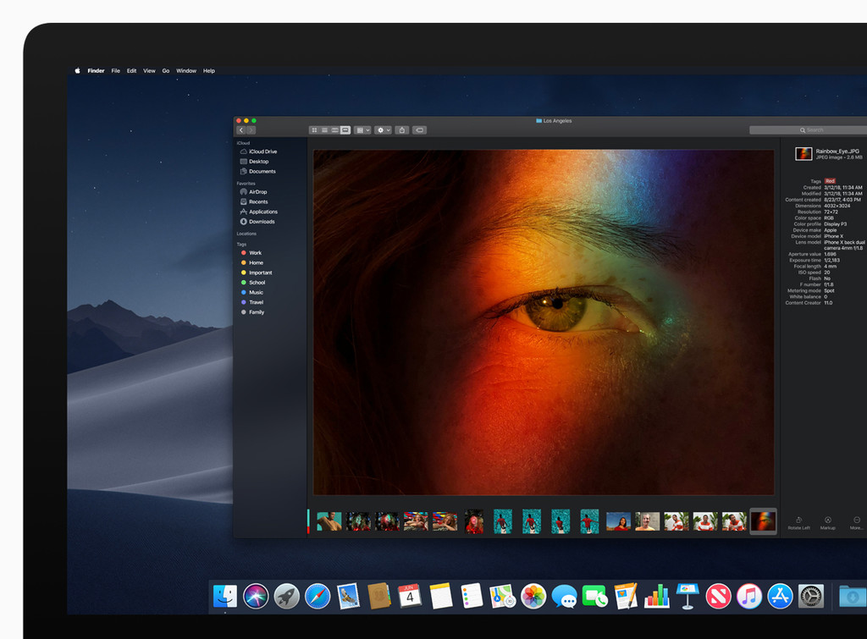Click the back navigation chevron
This screenshot has height=639, width=867.
click(241, 130)
